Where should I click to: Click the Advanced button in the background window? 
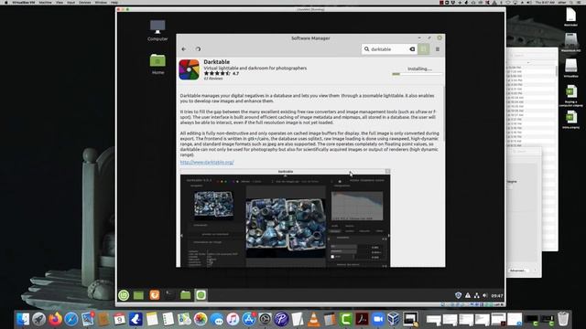[x=517, y=271]
